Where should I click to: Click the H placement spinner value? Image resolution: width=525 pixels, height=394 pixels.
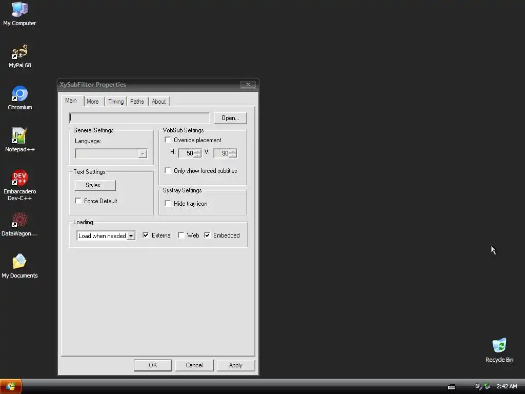190,153
